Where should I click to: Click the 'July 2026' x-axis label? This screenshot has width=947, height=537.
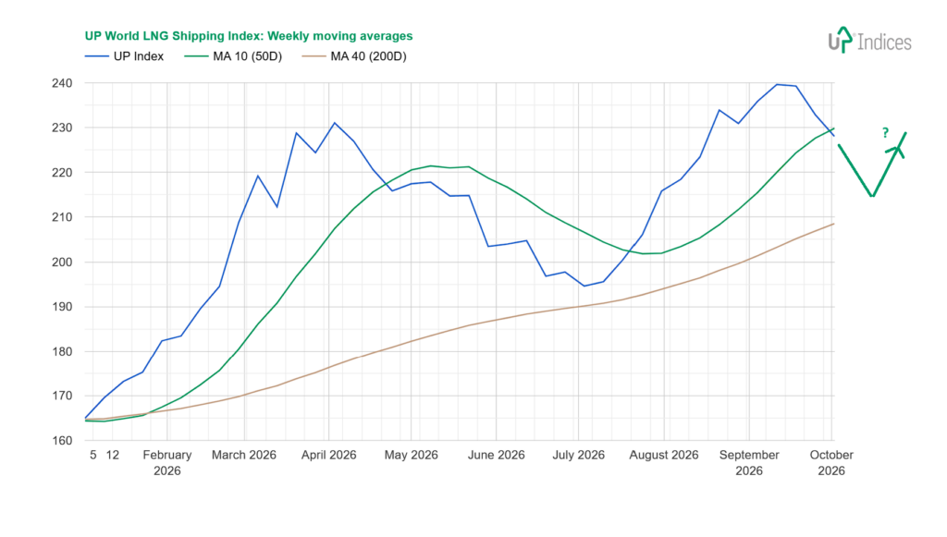[579, 455]
